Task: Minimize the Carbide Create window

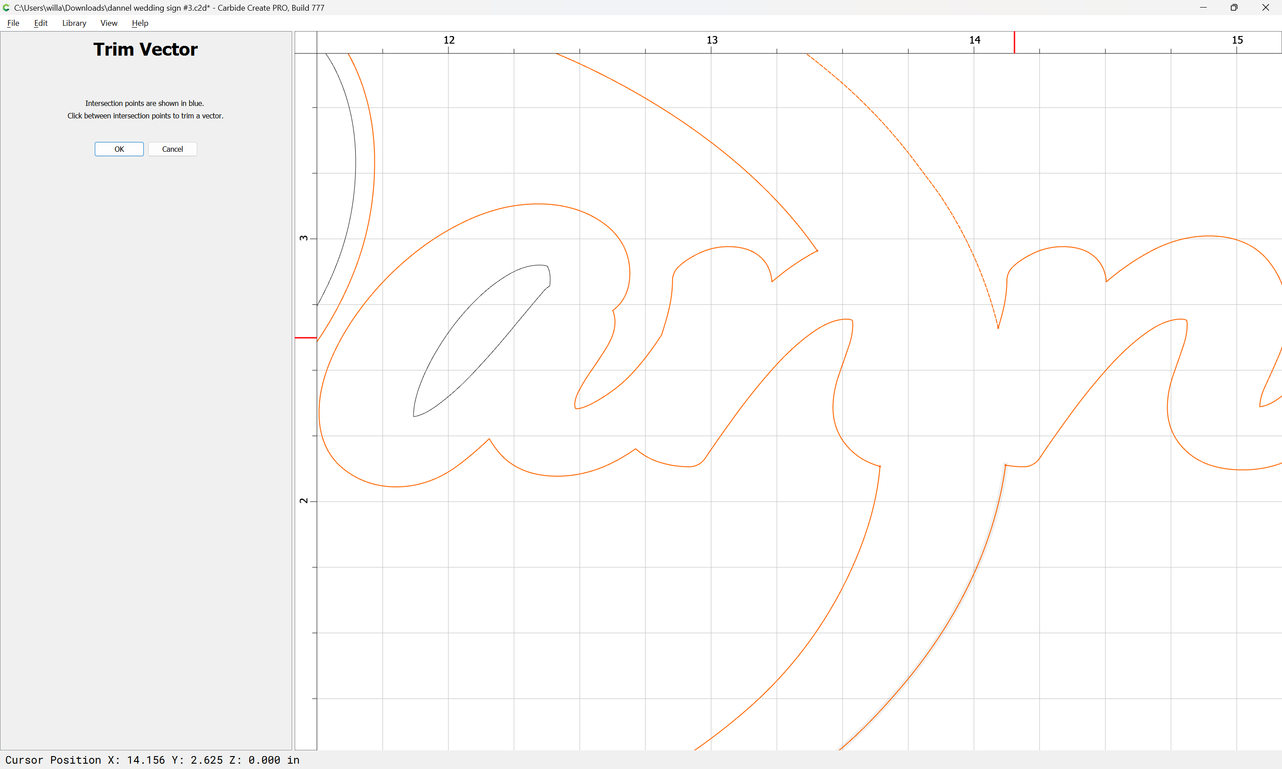Action: [x=1203, y=7]
